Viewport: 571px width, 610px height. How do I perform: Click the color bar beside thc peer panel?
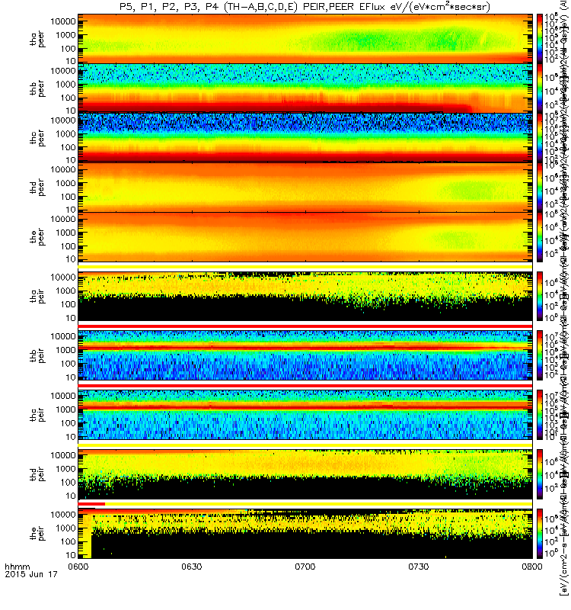point(540,138)
